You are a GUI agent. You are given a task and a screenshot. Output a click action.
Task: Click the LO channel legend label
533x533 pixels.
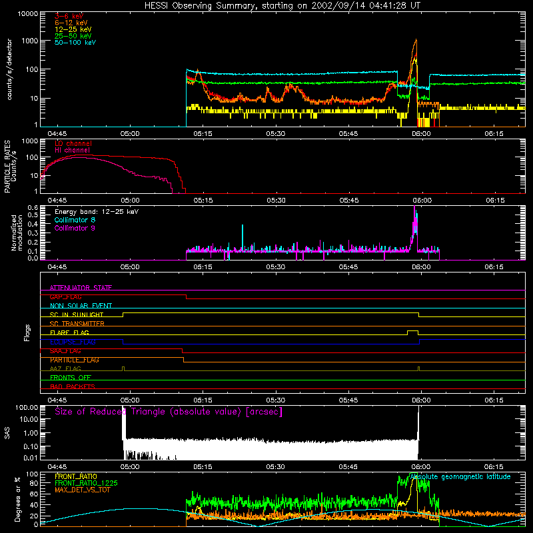[x=73, y=143]
